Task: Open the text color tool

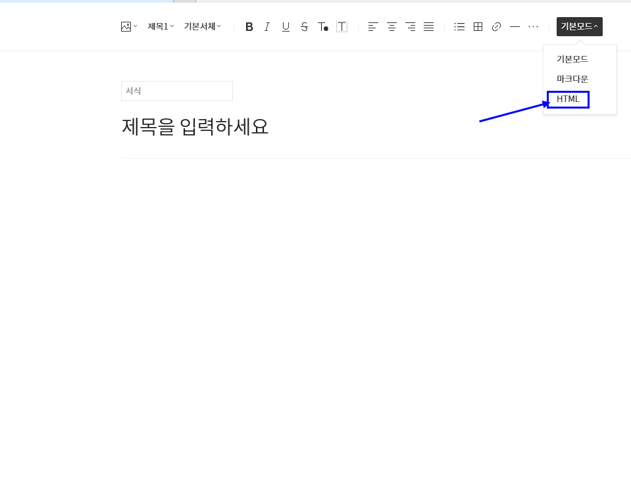Action: pos(323,27)
